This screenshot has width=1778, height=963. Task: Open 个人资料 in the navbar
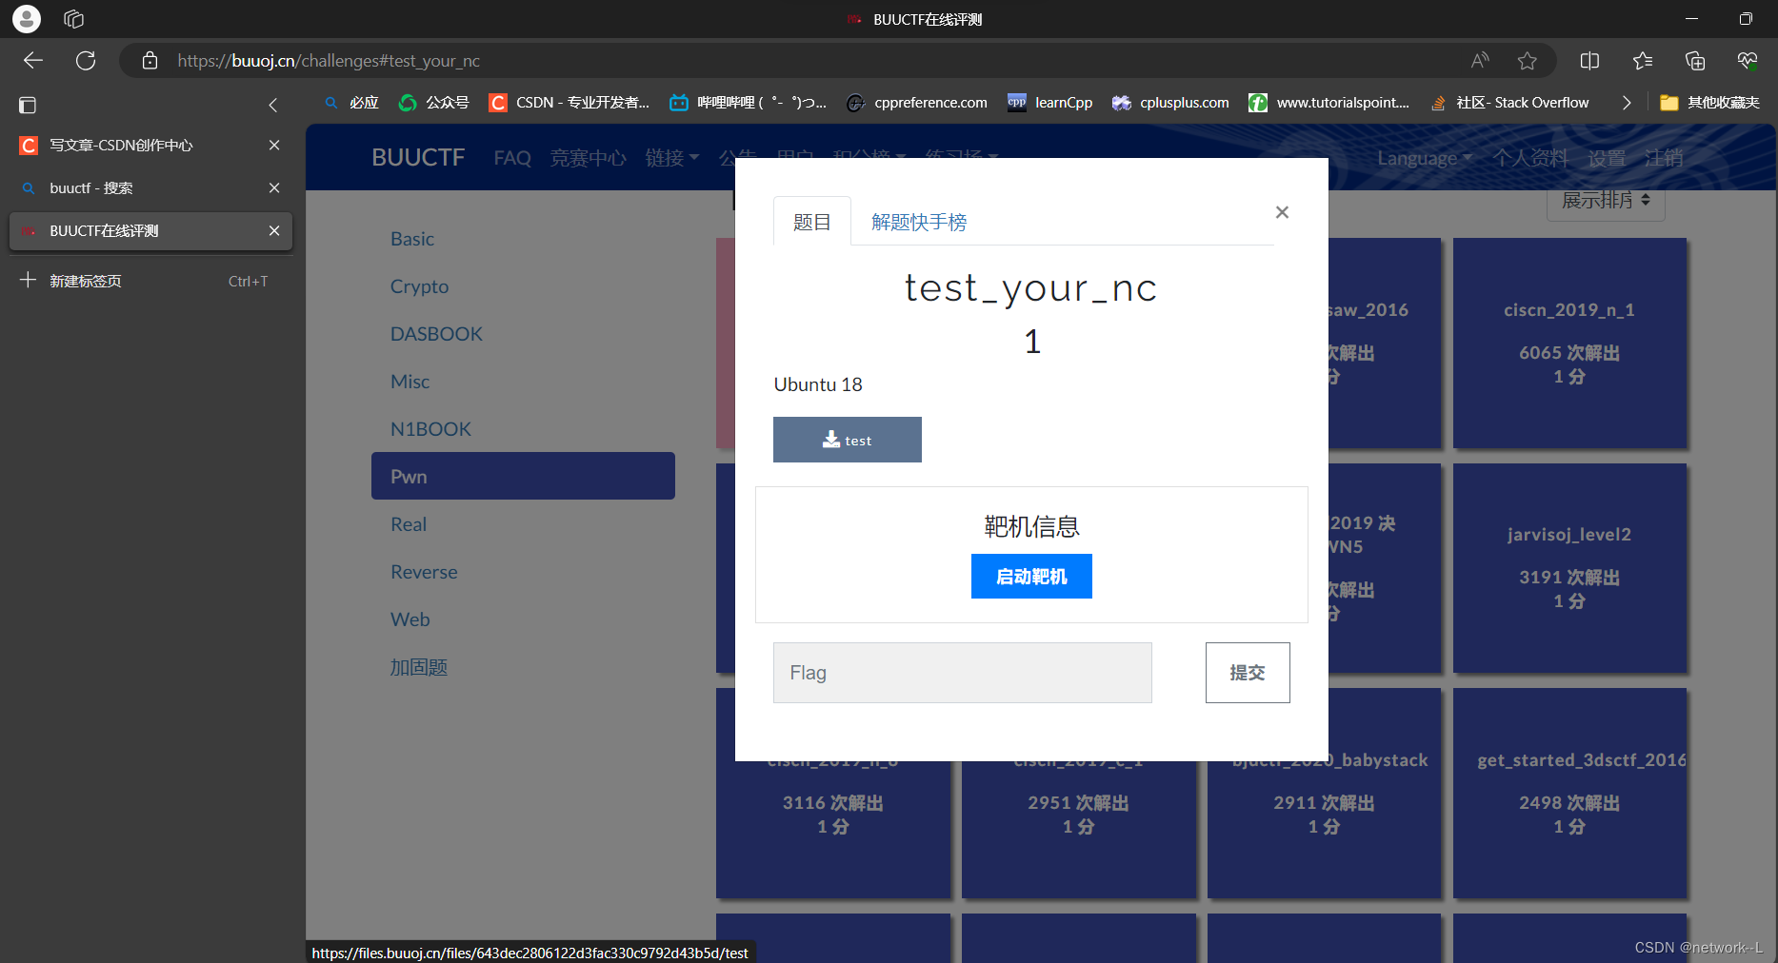coord(1529,158)
